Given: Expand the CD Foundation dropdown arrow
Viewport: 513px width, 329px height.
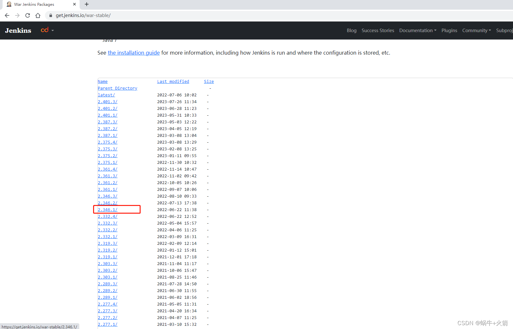Looking at the screenshot, I should 53,31.
